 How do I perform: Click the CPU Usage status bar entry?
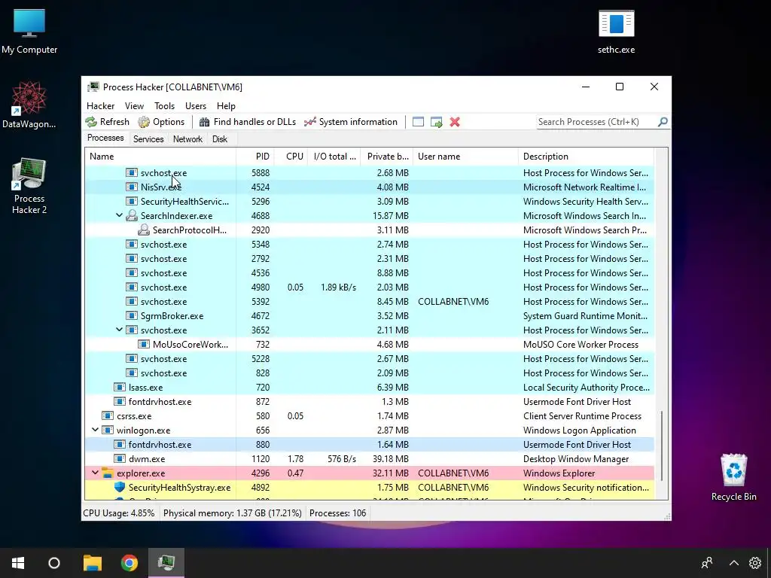118,513
